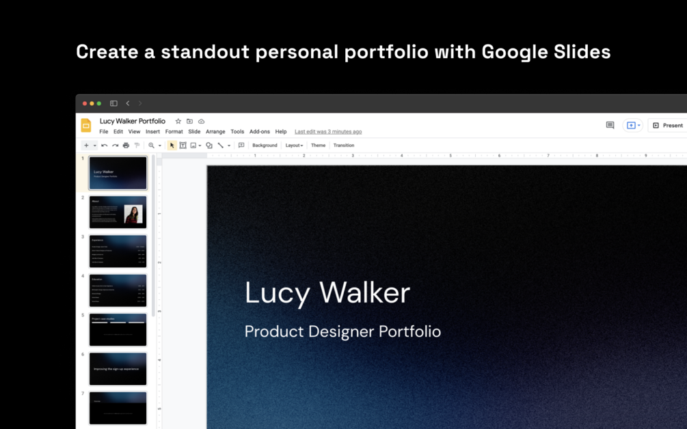
Task: Click the insert image icon
Action: pyautogui.click(x=193, y=146)
